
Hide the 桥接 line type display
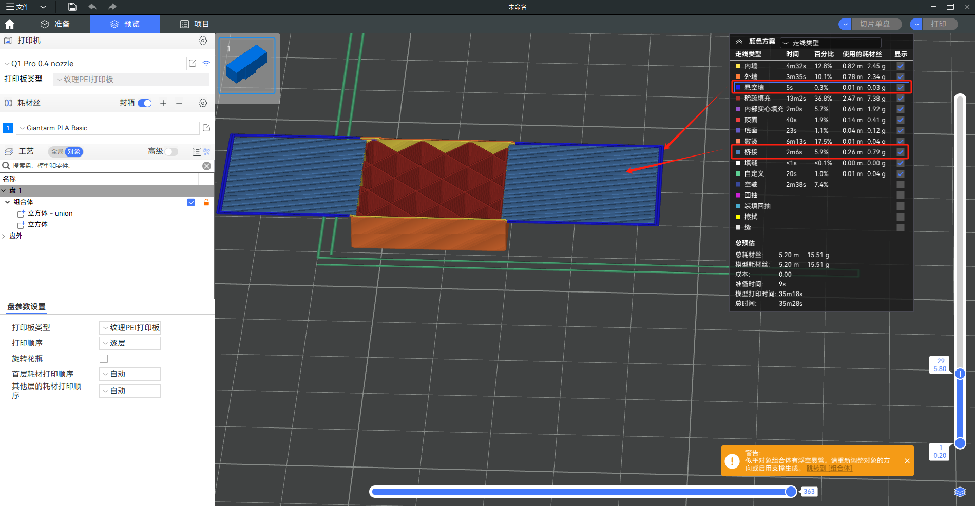(x=901, y=152)
